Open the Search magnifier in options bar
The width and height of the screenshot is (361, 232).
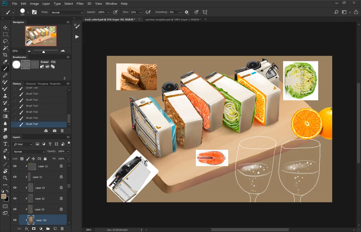coord(336,12)
